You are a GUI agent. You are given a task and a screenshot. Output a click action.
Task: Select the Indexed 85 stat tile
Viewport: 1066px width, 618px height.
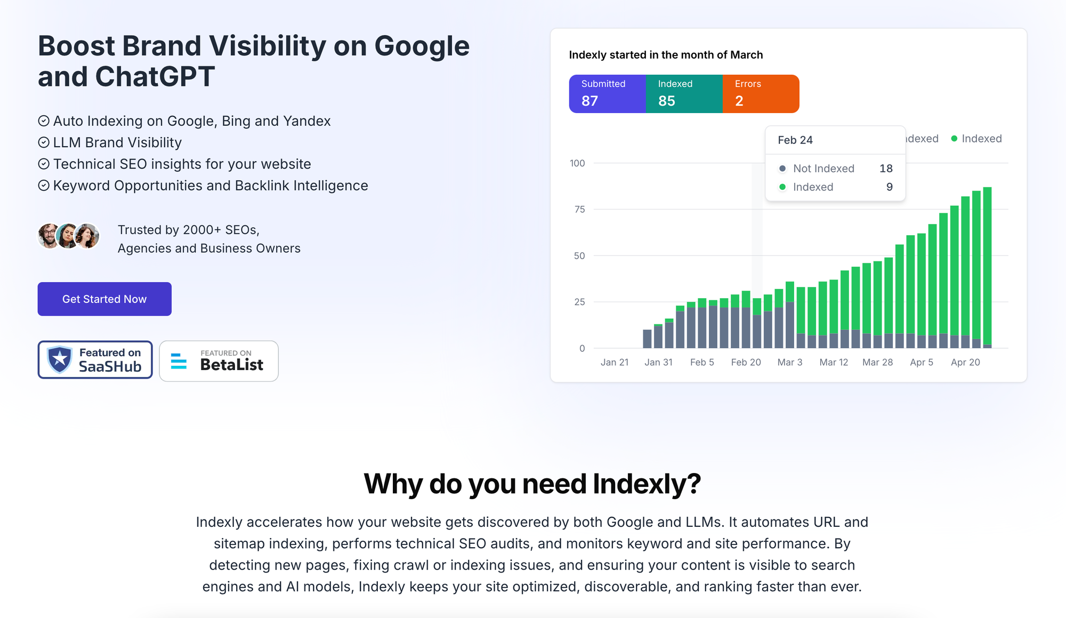pos(684,94)
